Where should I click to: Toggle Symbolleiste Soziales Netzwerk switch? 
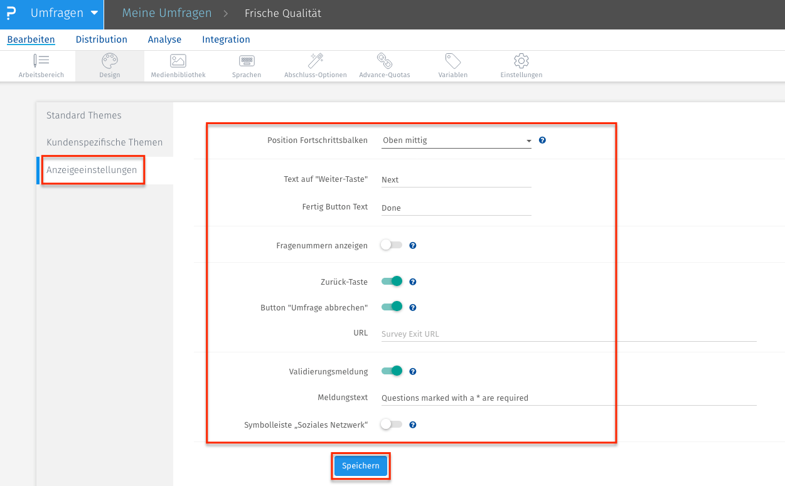point(392,424)
